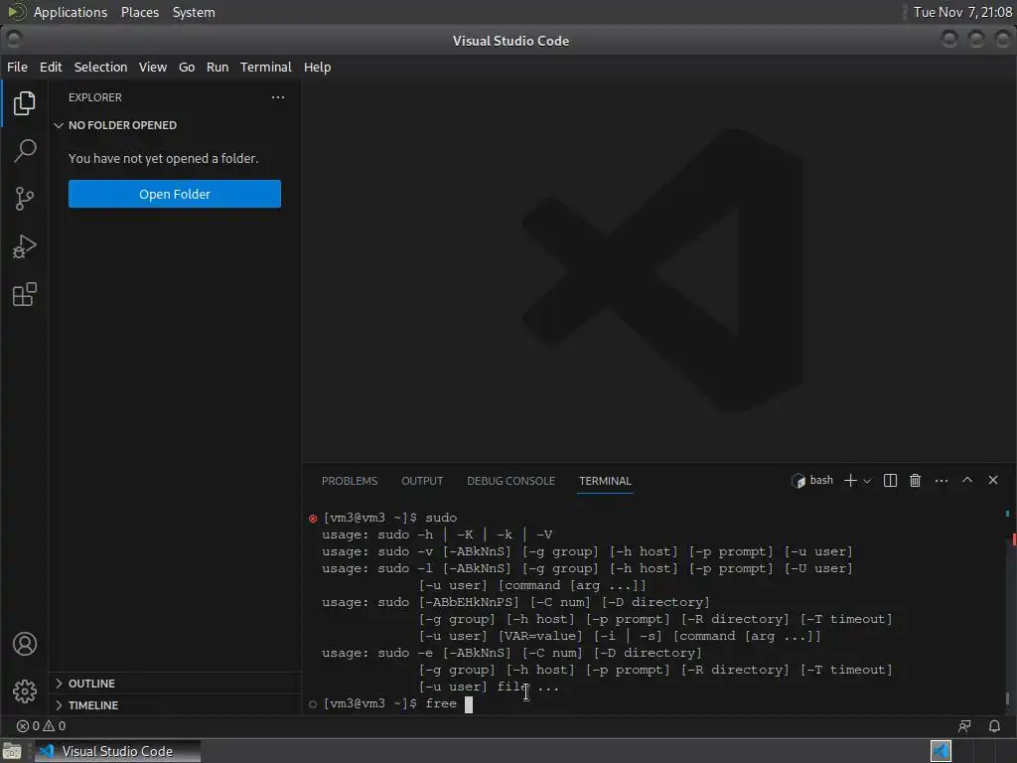Open the View menu
The width and height of the screenshot is (1017, 763).
click(x=153, y=68)
